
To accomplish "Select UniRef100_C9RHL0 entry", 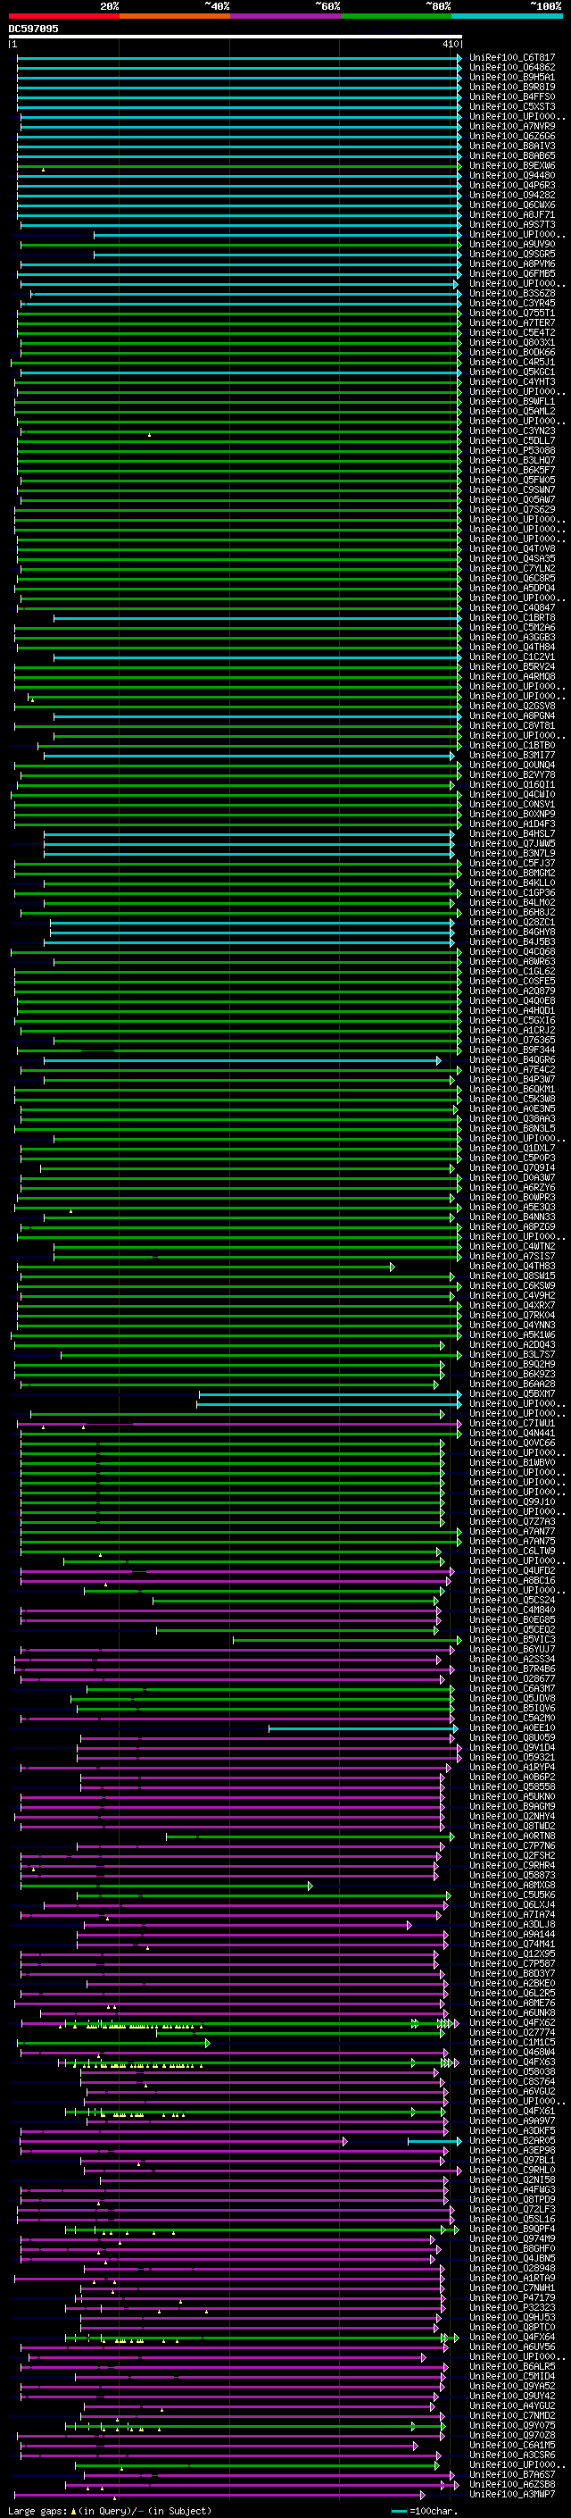I will click(x=512, y=2170).
